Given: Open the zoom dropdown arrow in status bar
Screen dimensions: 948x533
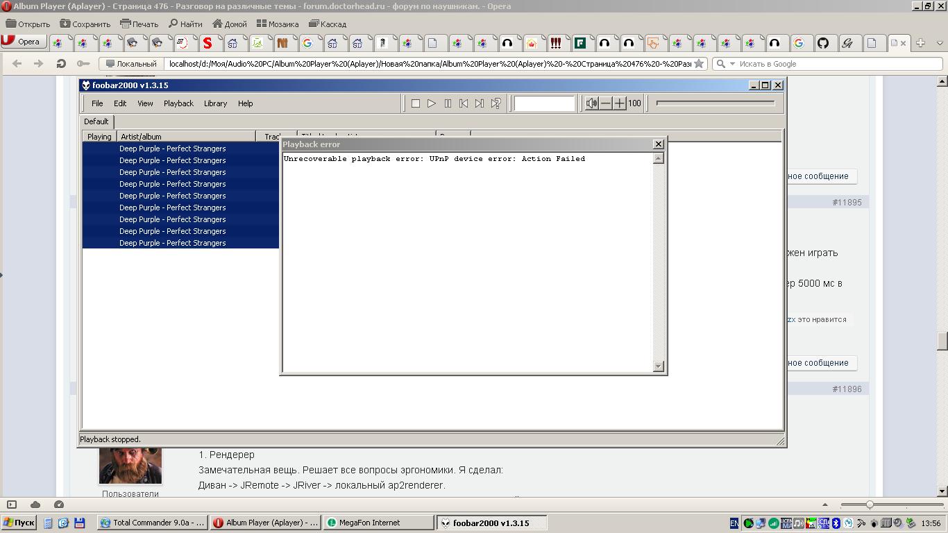Looking at the screenshot, I should pyautogui.click(x=824, y=505).
